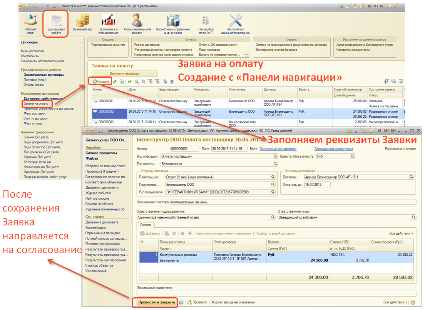Select the Состав tab

(x=146, y=225)
